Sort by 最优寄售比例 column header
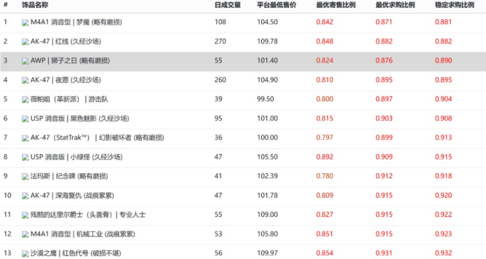This screenshot has height=259, width=486. pyautogui.click(x=335, y=5)
